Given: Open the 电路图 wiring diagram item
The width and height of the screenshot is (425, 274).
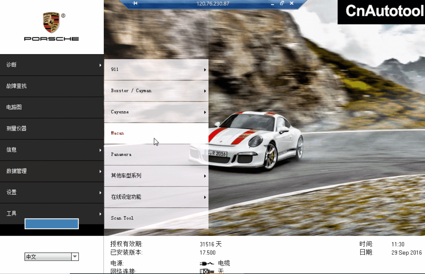Looking at the screenshot, I should tap(52, 107).
